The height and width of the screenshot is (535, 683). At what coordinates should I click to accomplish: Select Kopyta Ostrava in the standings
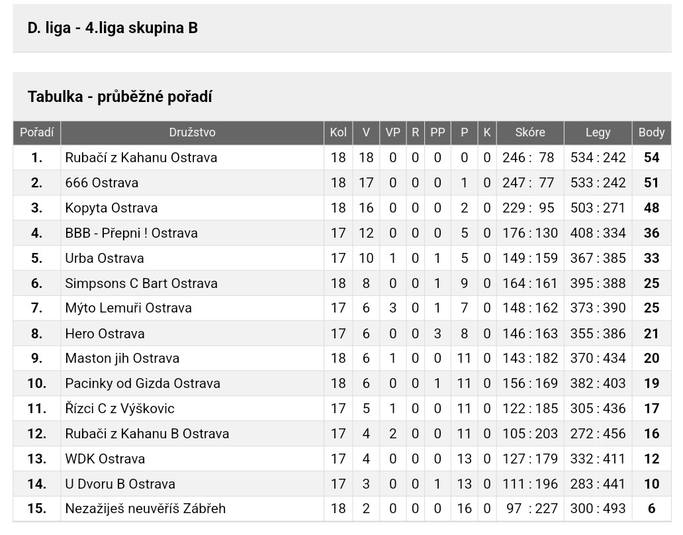(111, 208)
